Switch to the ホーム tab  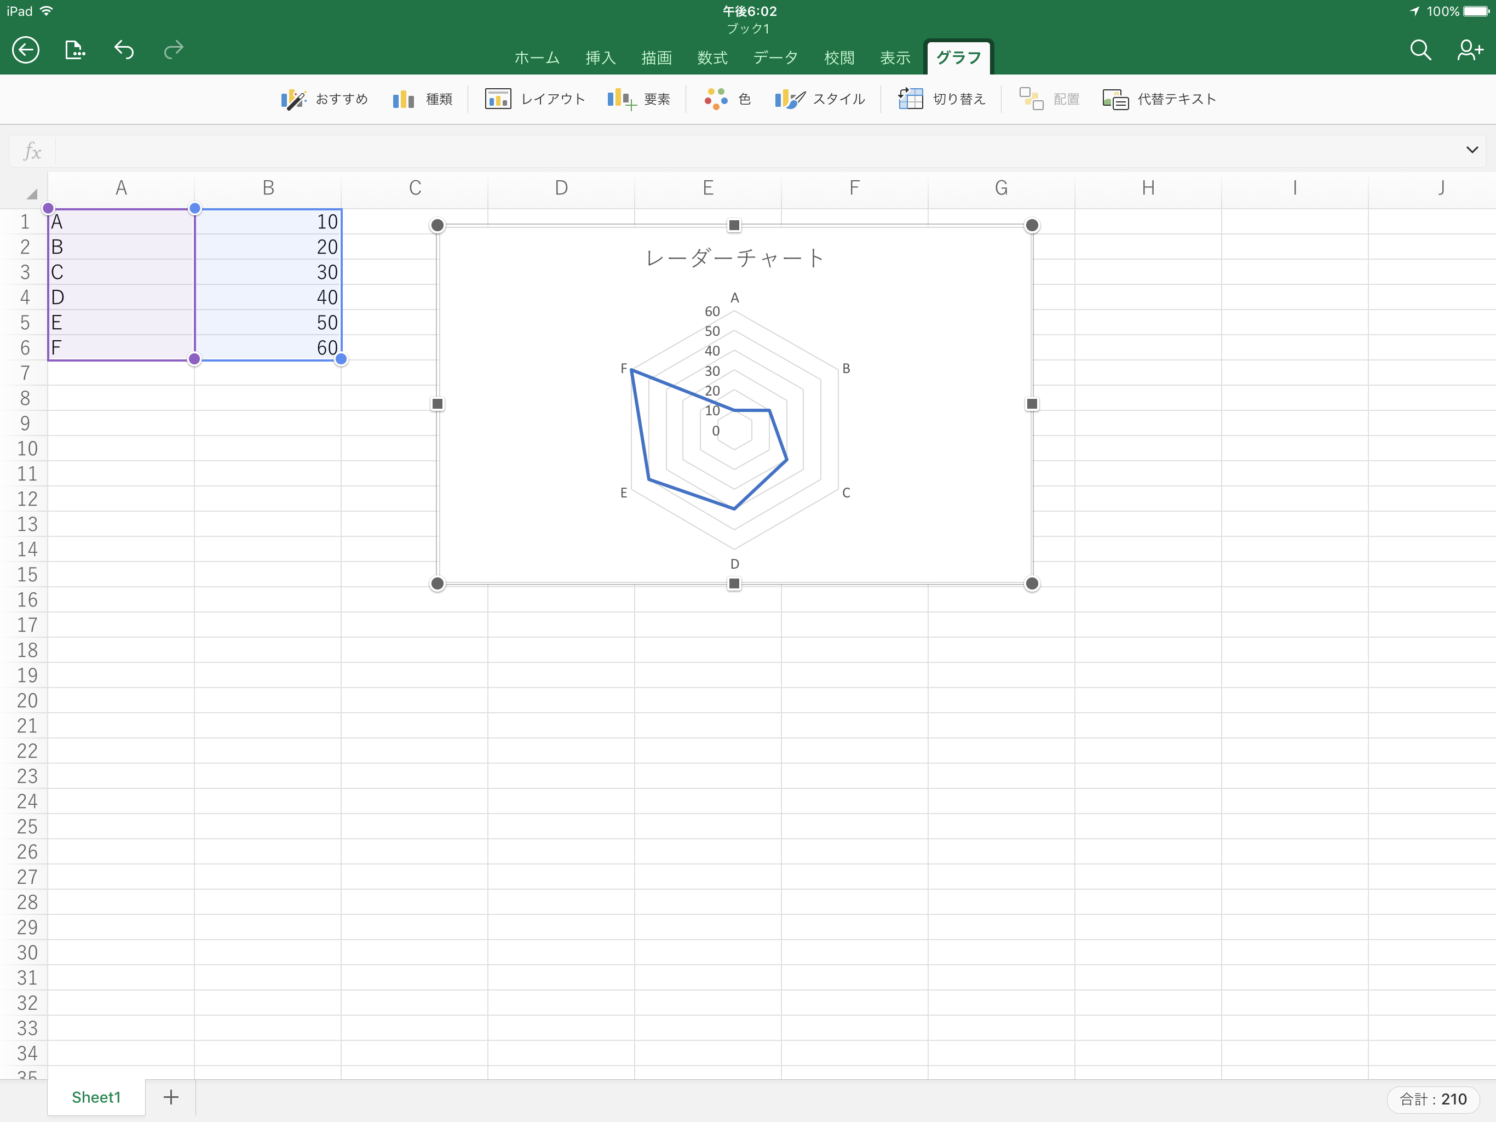(x=536, y=58)
